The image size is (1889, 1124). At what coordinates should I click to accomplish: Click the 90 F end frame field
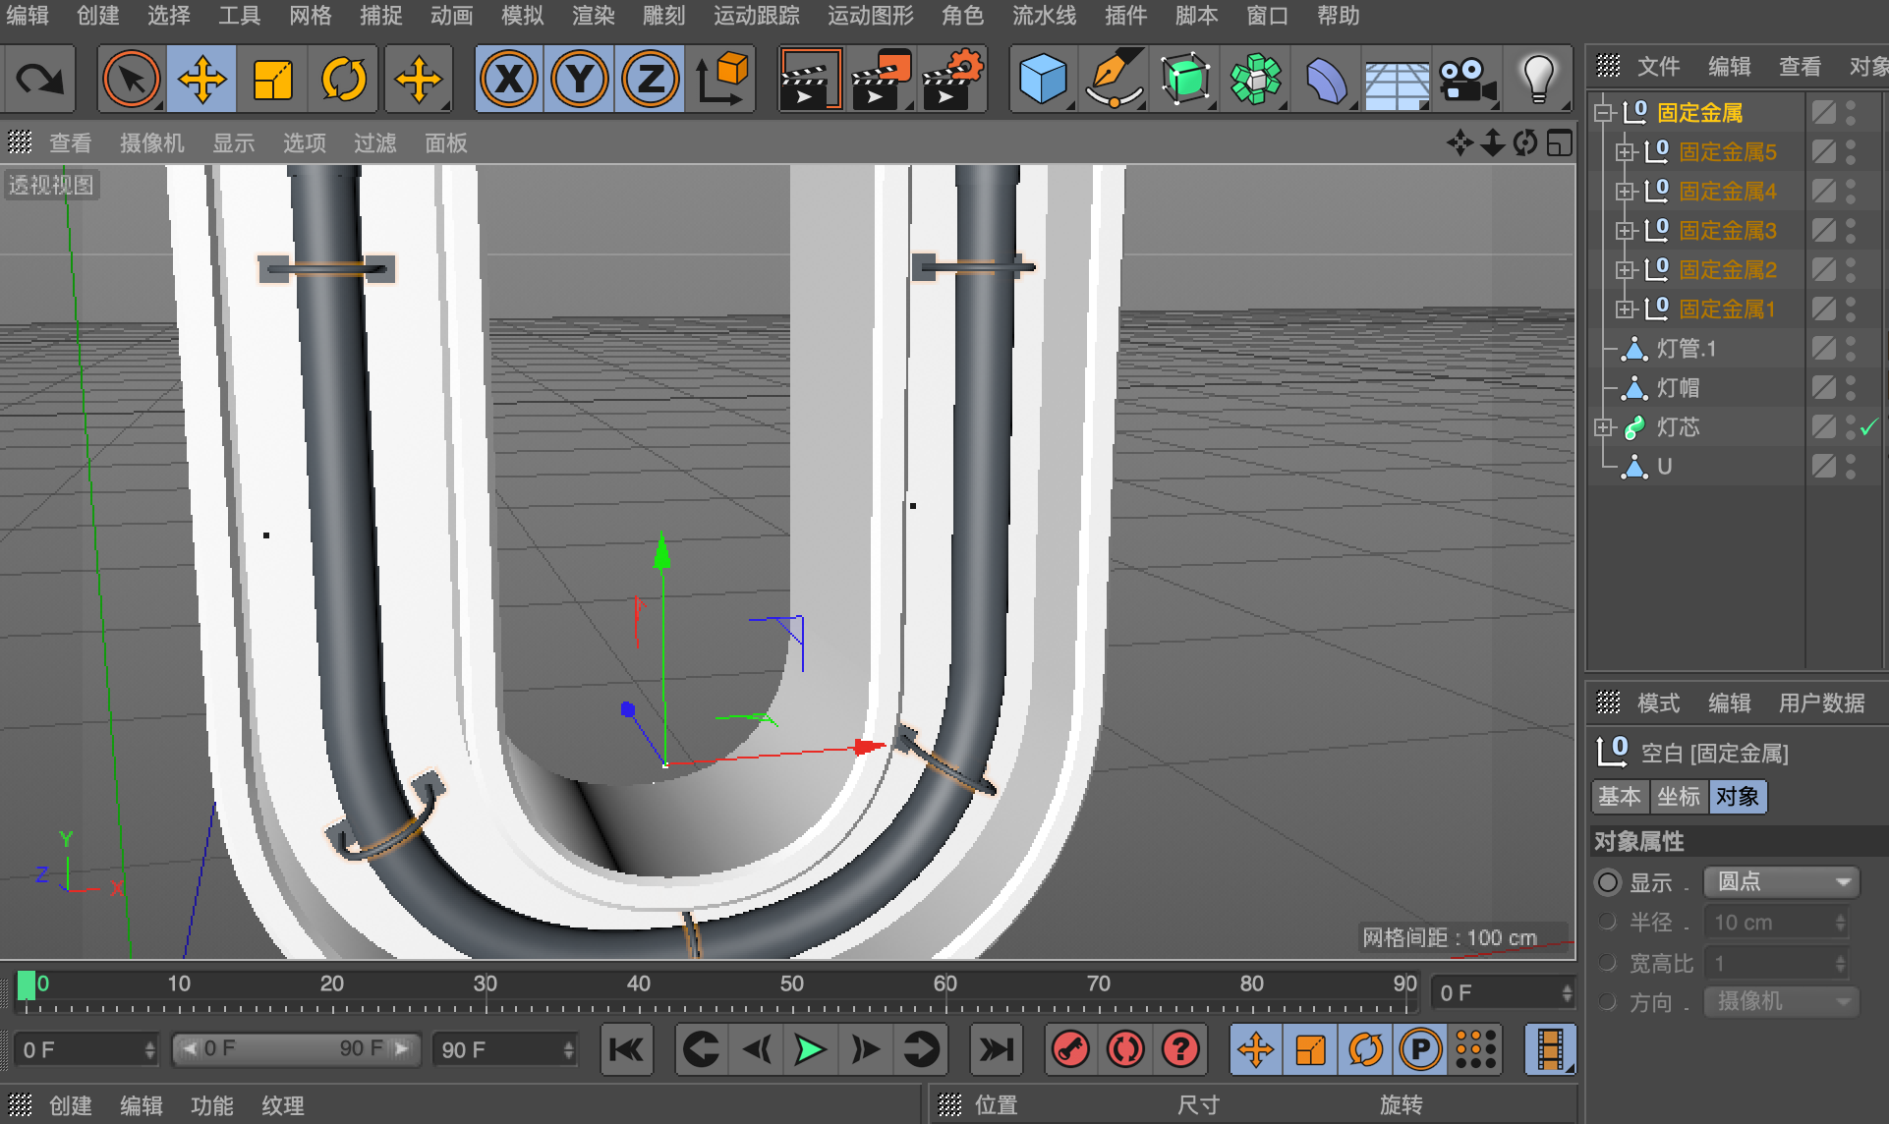(x=501, y=1049)
